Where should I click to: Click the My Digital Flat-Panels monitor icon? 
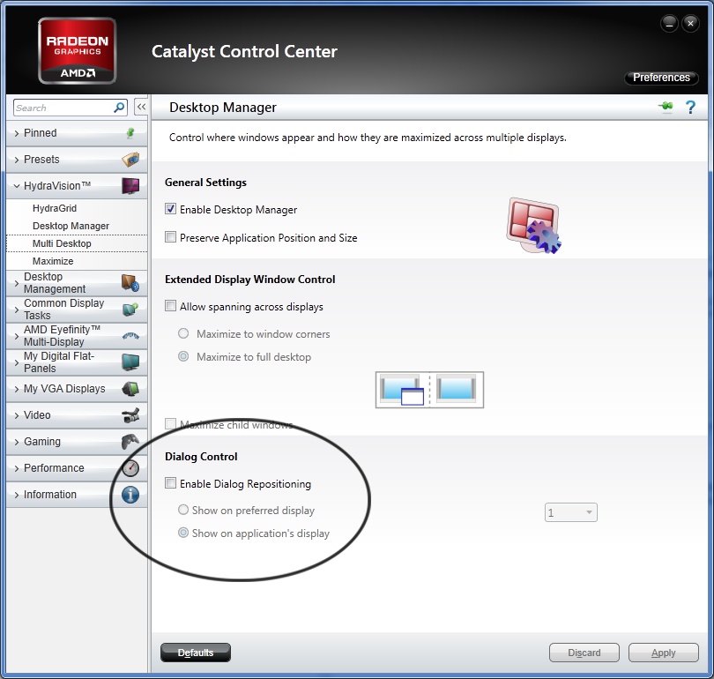[x=130, y=362]
